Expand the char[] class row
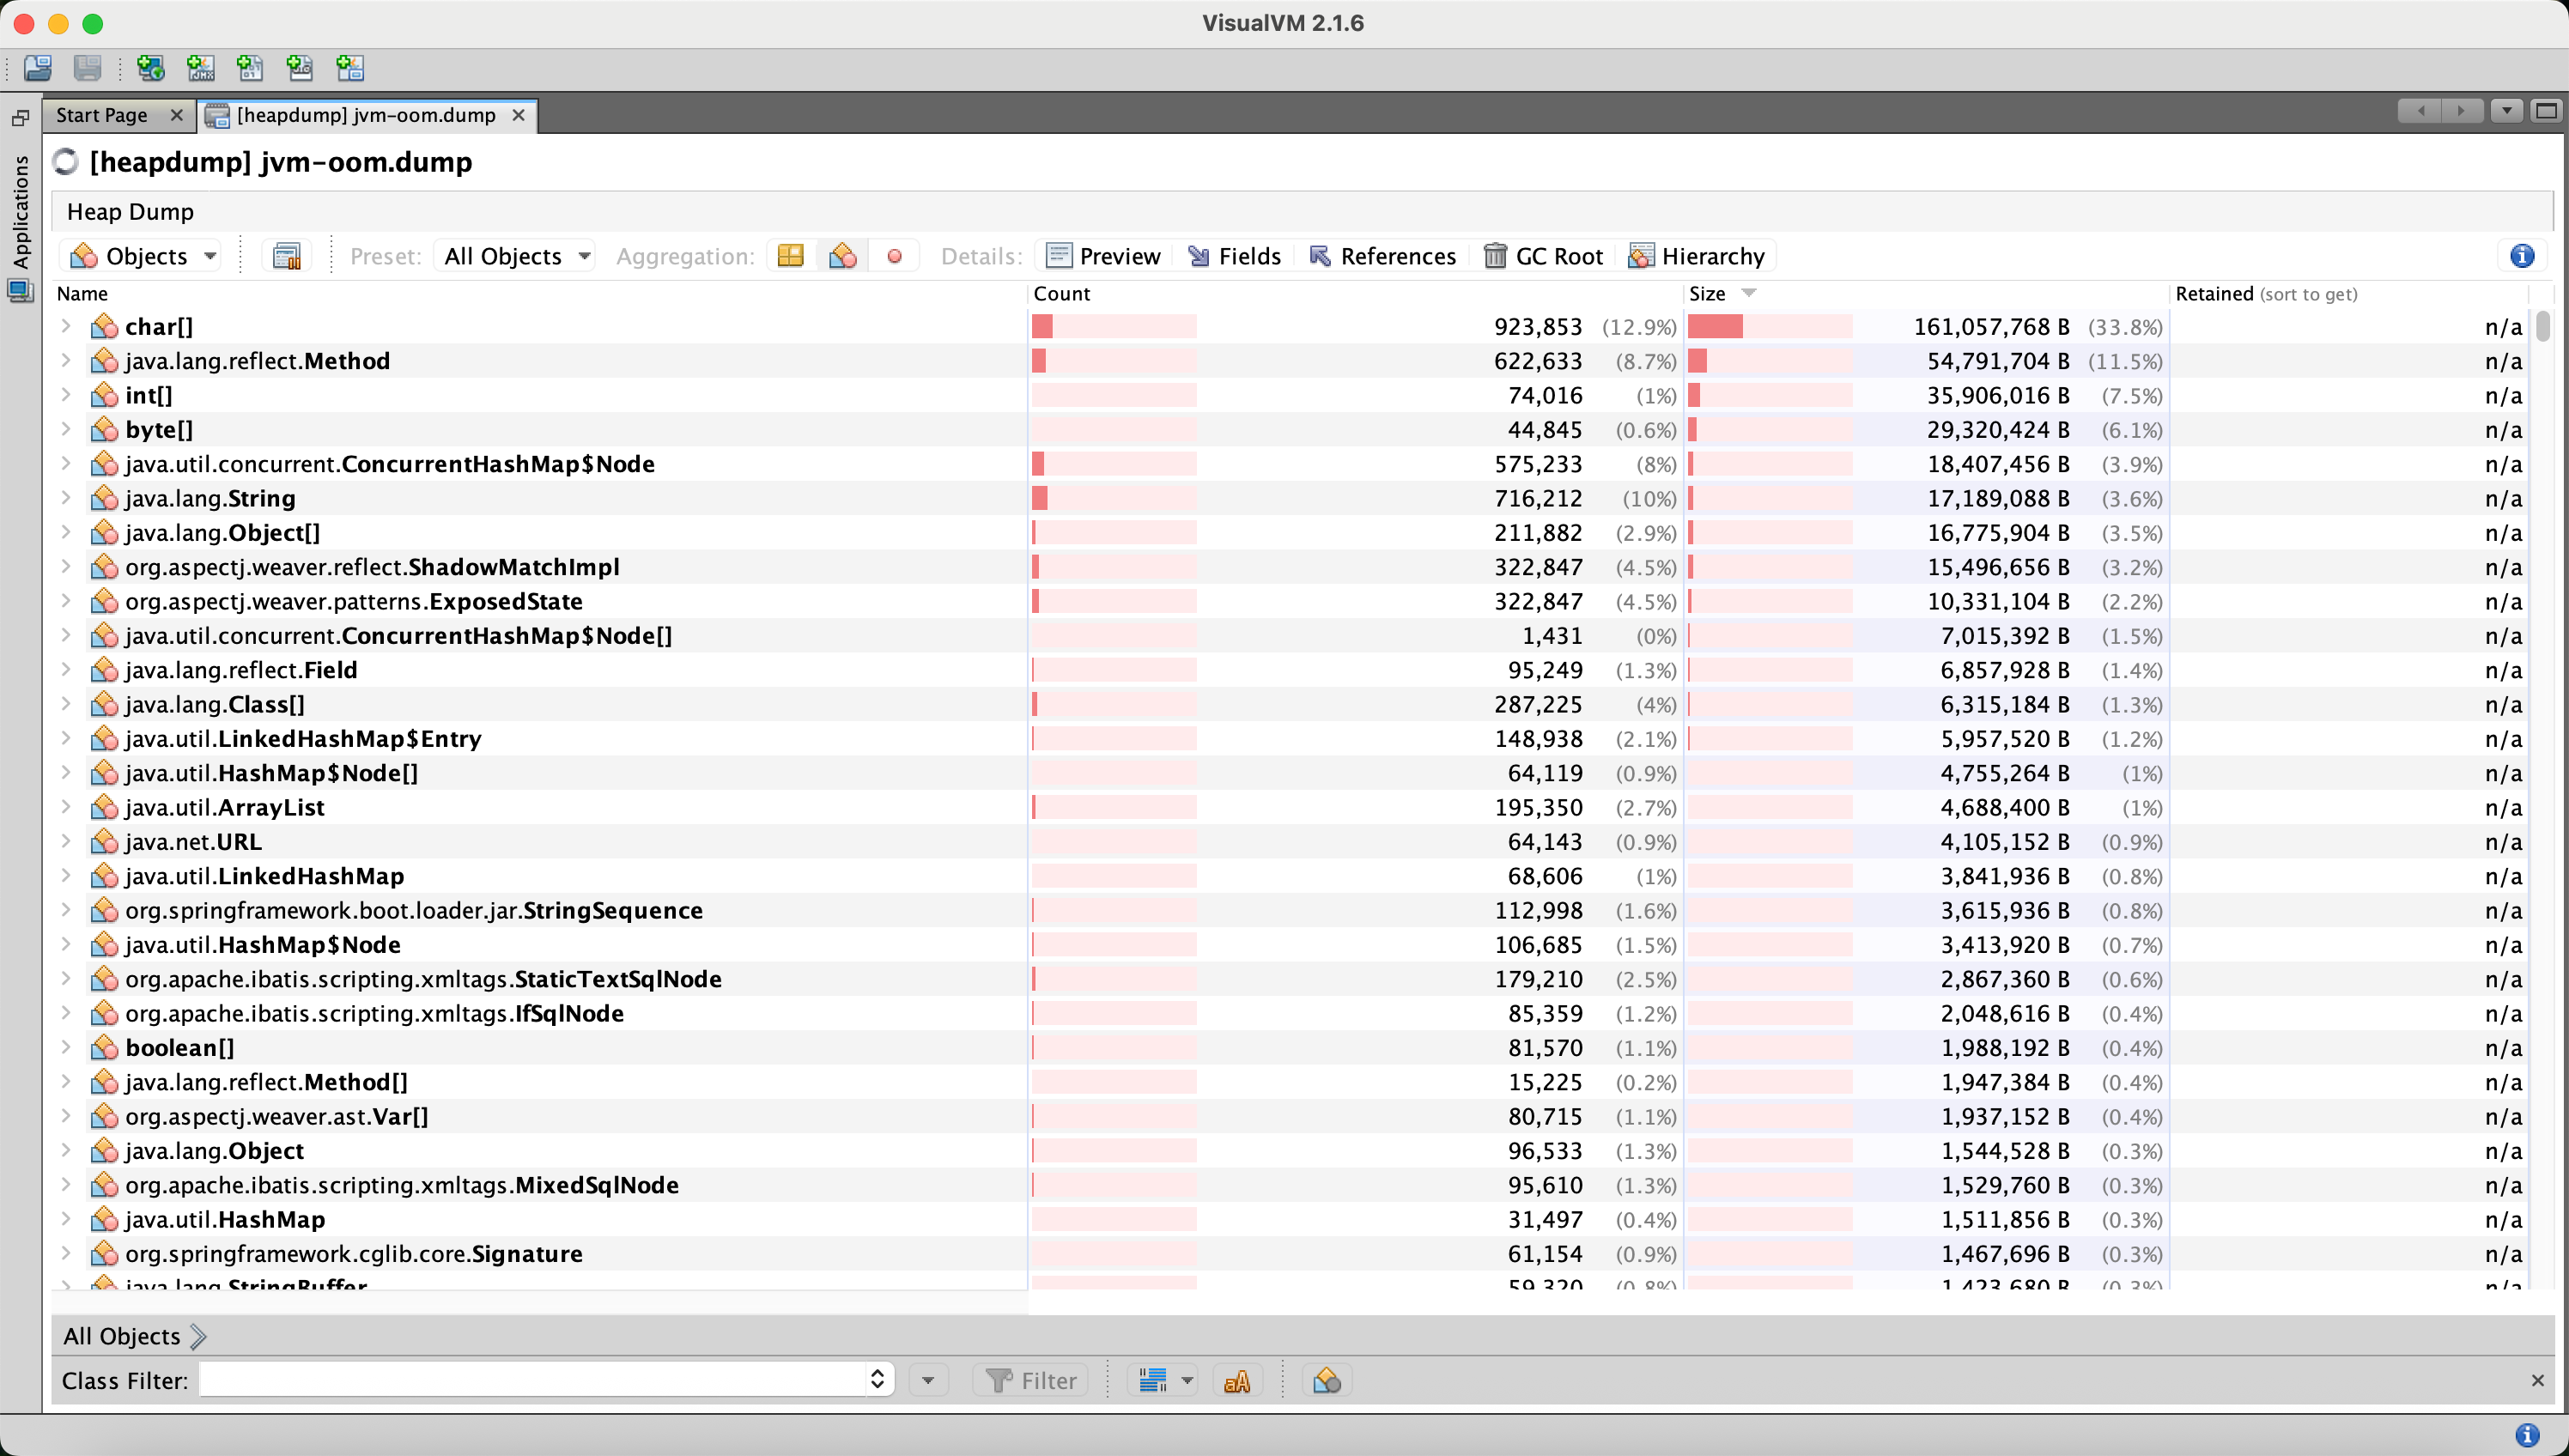The image size is (2569, 1456). coord(66,326)
